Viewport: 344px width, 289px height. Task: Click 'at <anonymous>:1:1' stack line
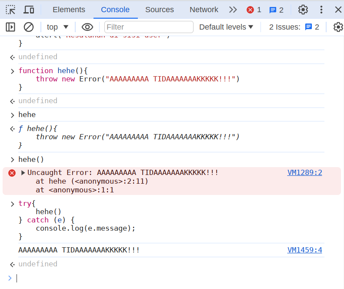coord(75,190)
